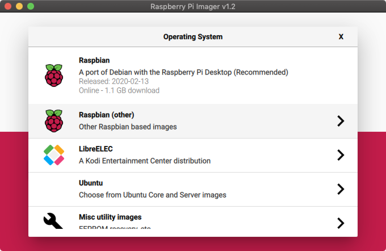Click the Raspbian raspberry logo icon
The height and width of the screenshot is (251, 386).
point(54,76)
